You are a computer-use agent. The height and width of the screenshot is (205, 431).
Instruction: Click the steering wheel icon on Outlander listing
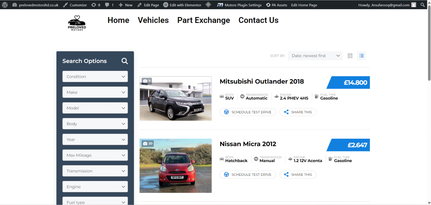(226, 112)
